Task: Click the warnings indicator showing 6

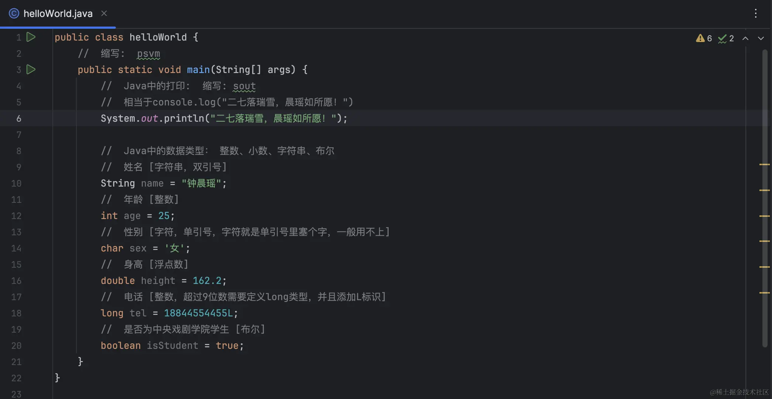Action: click(x=704, y=38)
